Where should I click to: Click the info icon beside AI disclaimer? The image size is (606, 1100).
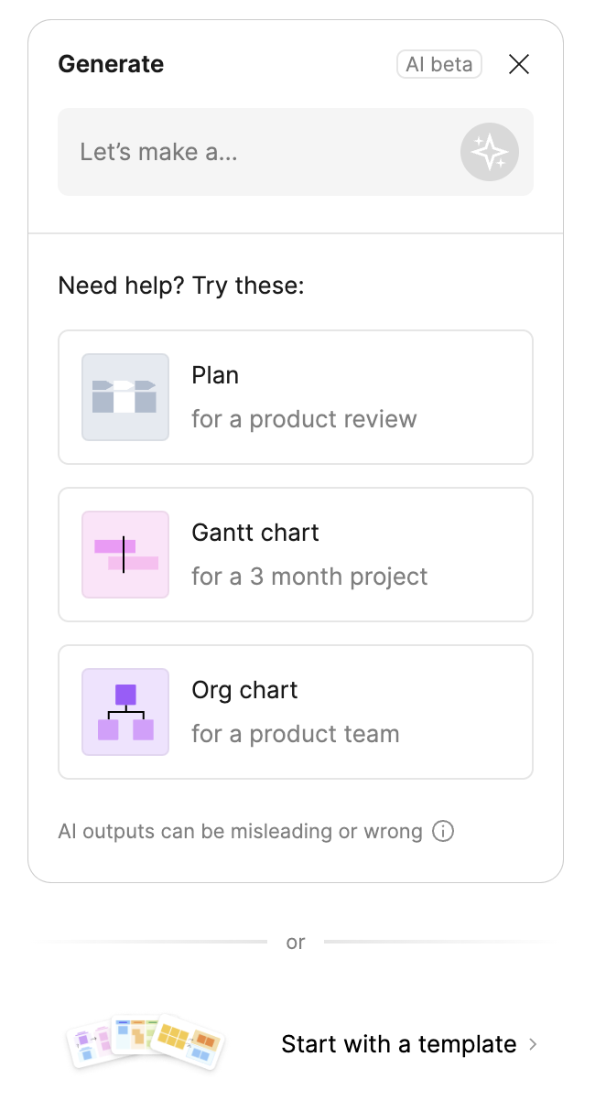443,831
